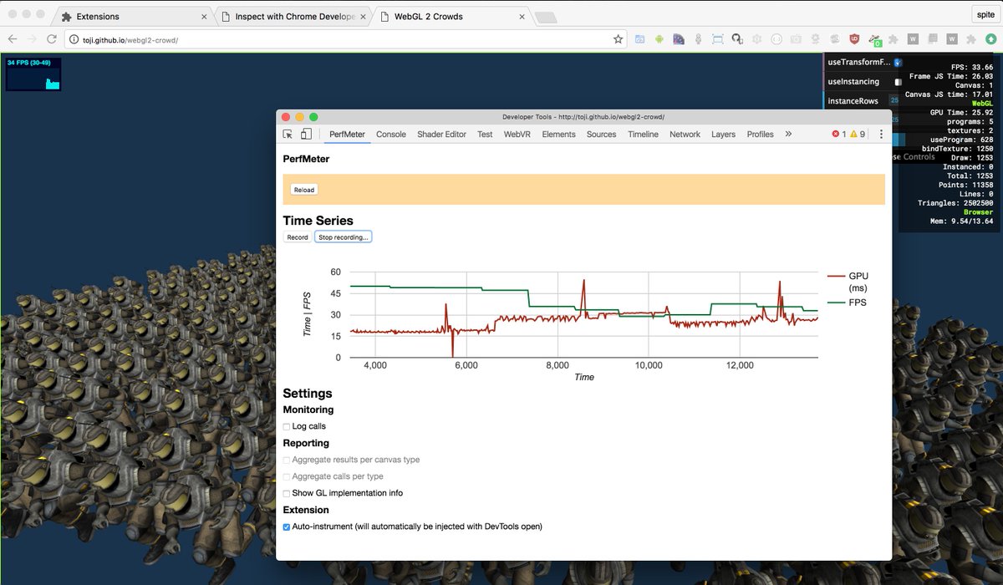The image size is (1003, 585).
Task: Reload the page with the browser refresh icon
Action: [51, 39]
